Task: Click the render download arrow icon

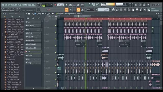Action: pos(149,10)
